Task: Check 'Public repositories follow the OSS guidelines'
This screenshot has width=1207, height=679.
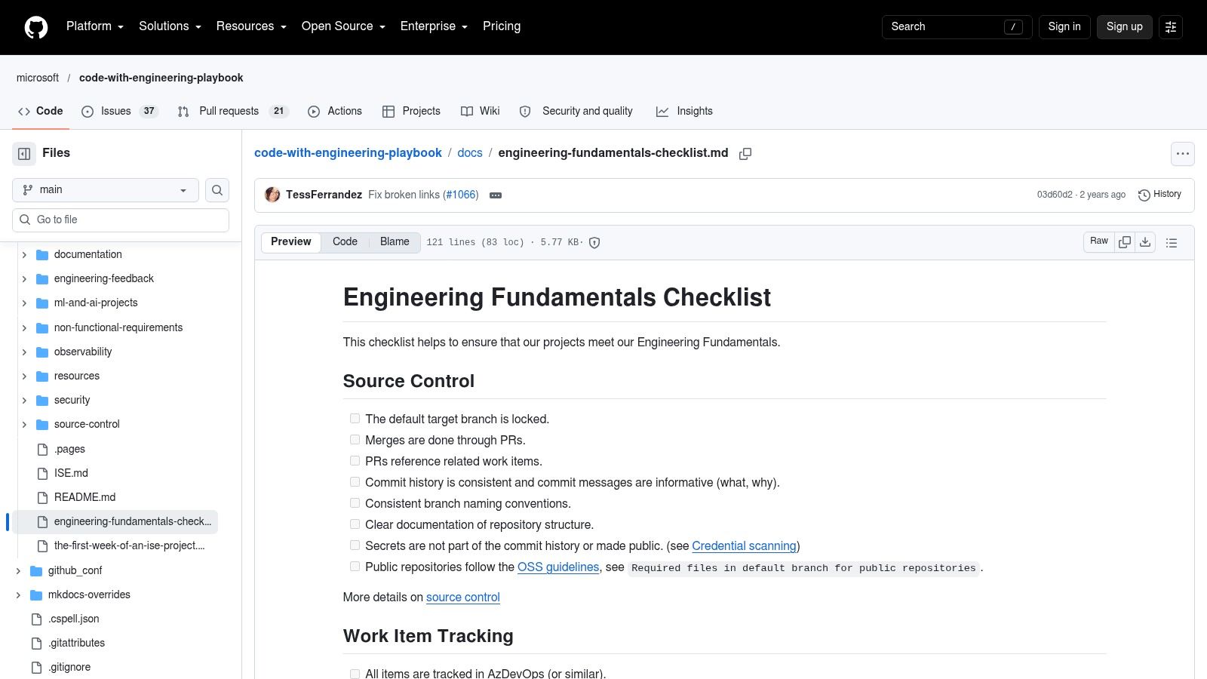Action: coord(355,566)
